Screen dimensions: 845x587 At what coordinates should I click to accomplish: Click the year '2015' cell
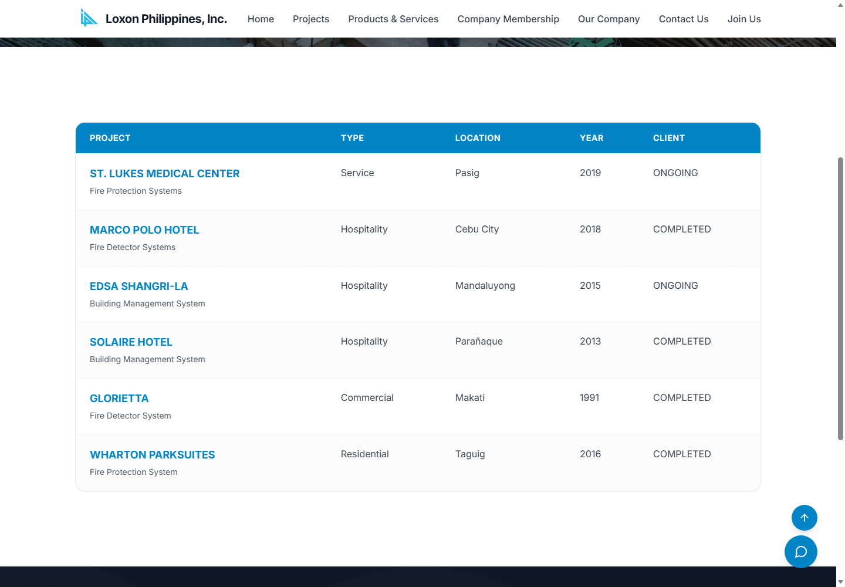(x=590, y=285)
